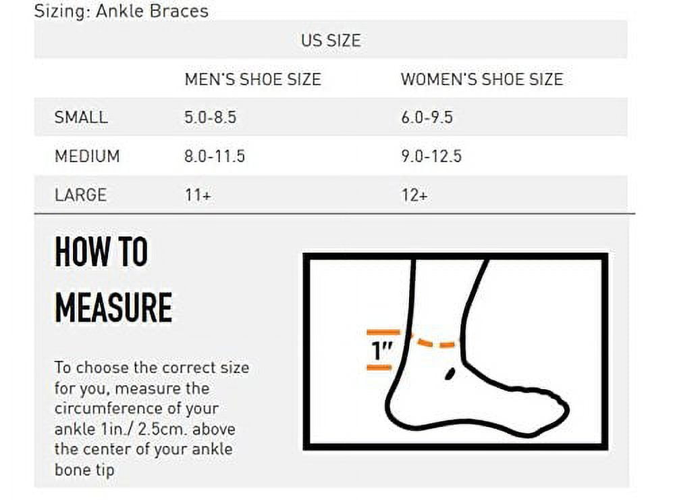Click the SMALL row label
Screen dimensions: 675x500
tap(81, 117)
